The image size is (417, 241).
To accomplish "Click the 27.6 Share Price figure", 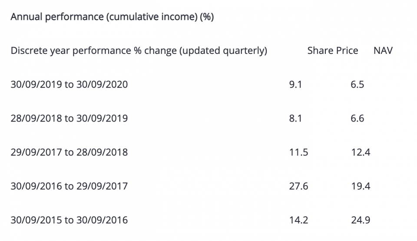I will 298,186.
